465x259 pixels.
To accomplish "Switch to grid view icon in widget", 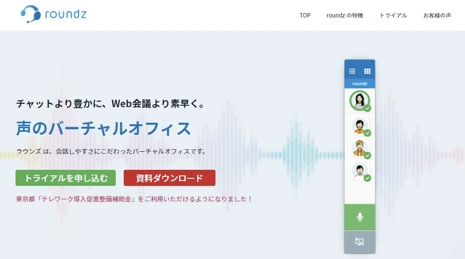I will (x=367, y=71).
